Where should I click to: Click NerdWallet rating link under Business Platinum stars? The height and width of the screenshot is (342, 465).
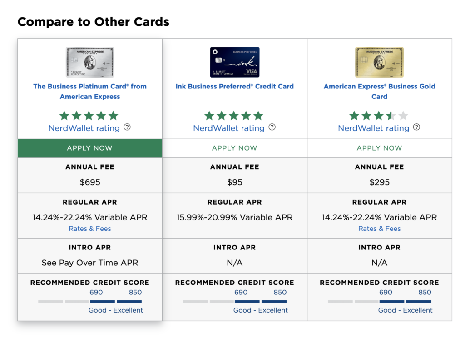pyautogui.click(x=84, y=128)
